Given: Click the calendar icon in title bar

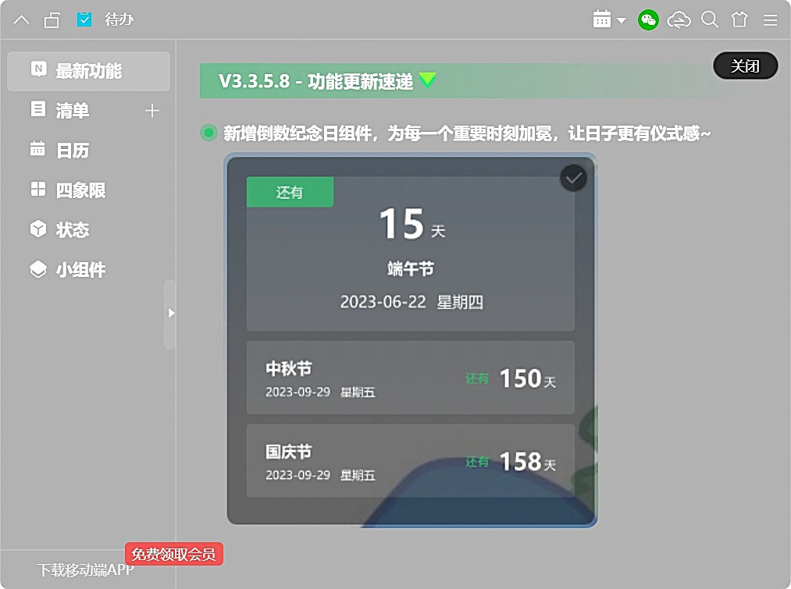Looking at the screenshot, I should 601,20.
